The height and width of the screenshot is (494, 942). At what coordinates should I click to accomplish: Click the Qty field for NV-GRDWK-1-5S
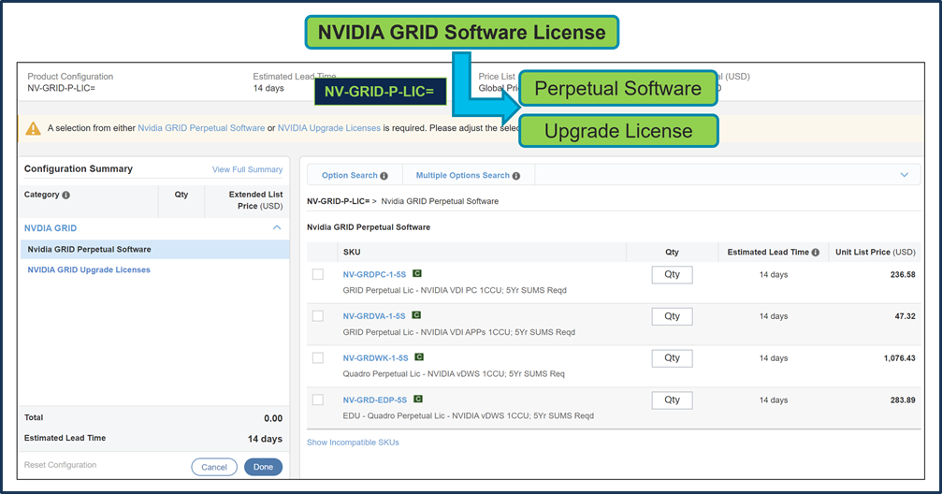pos(673,358)
